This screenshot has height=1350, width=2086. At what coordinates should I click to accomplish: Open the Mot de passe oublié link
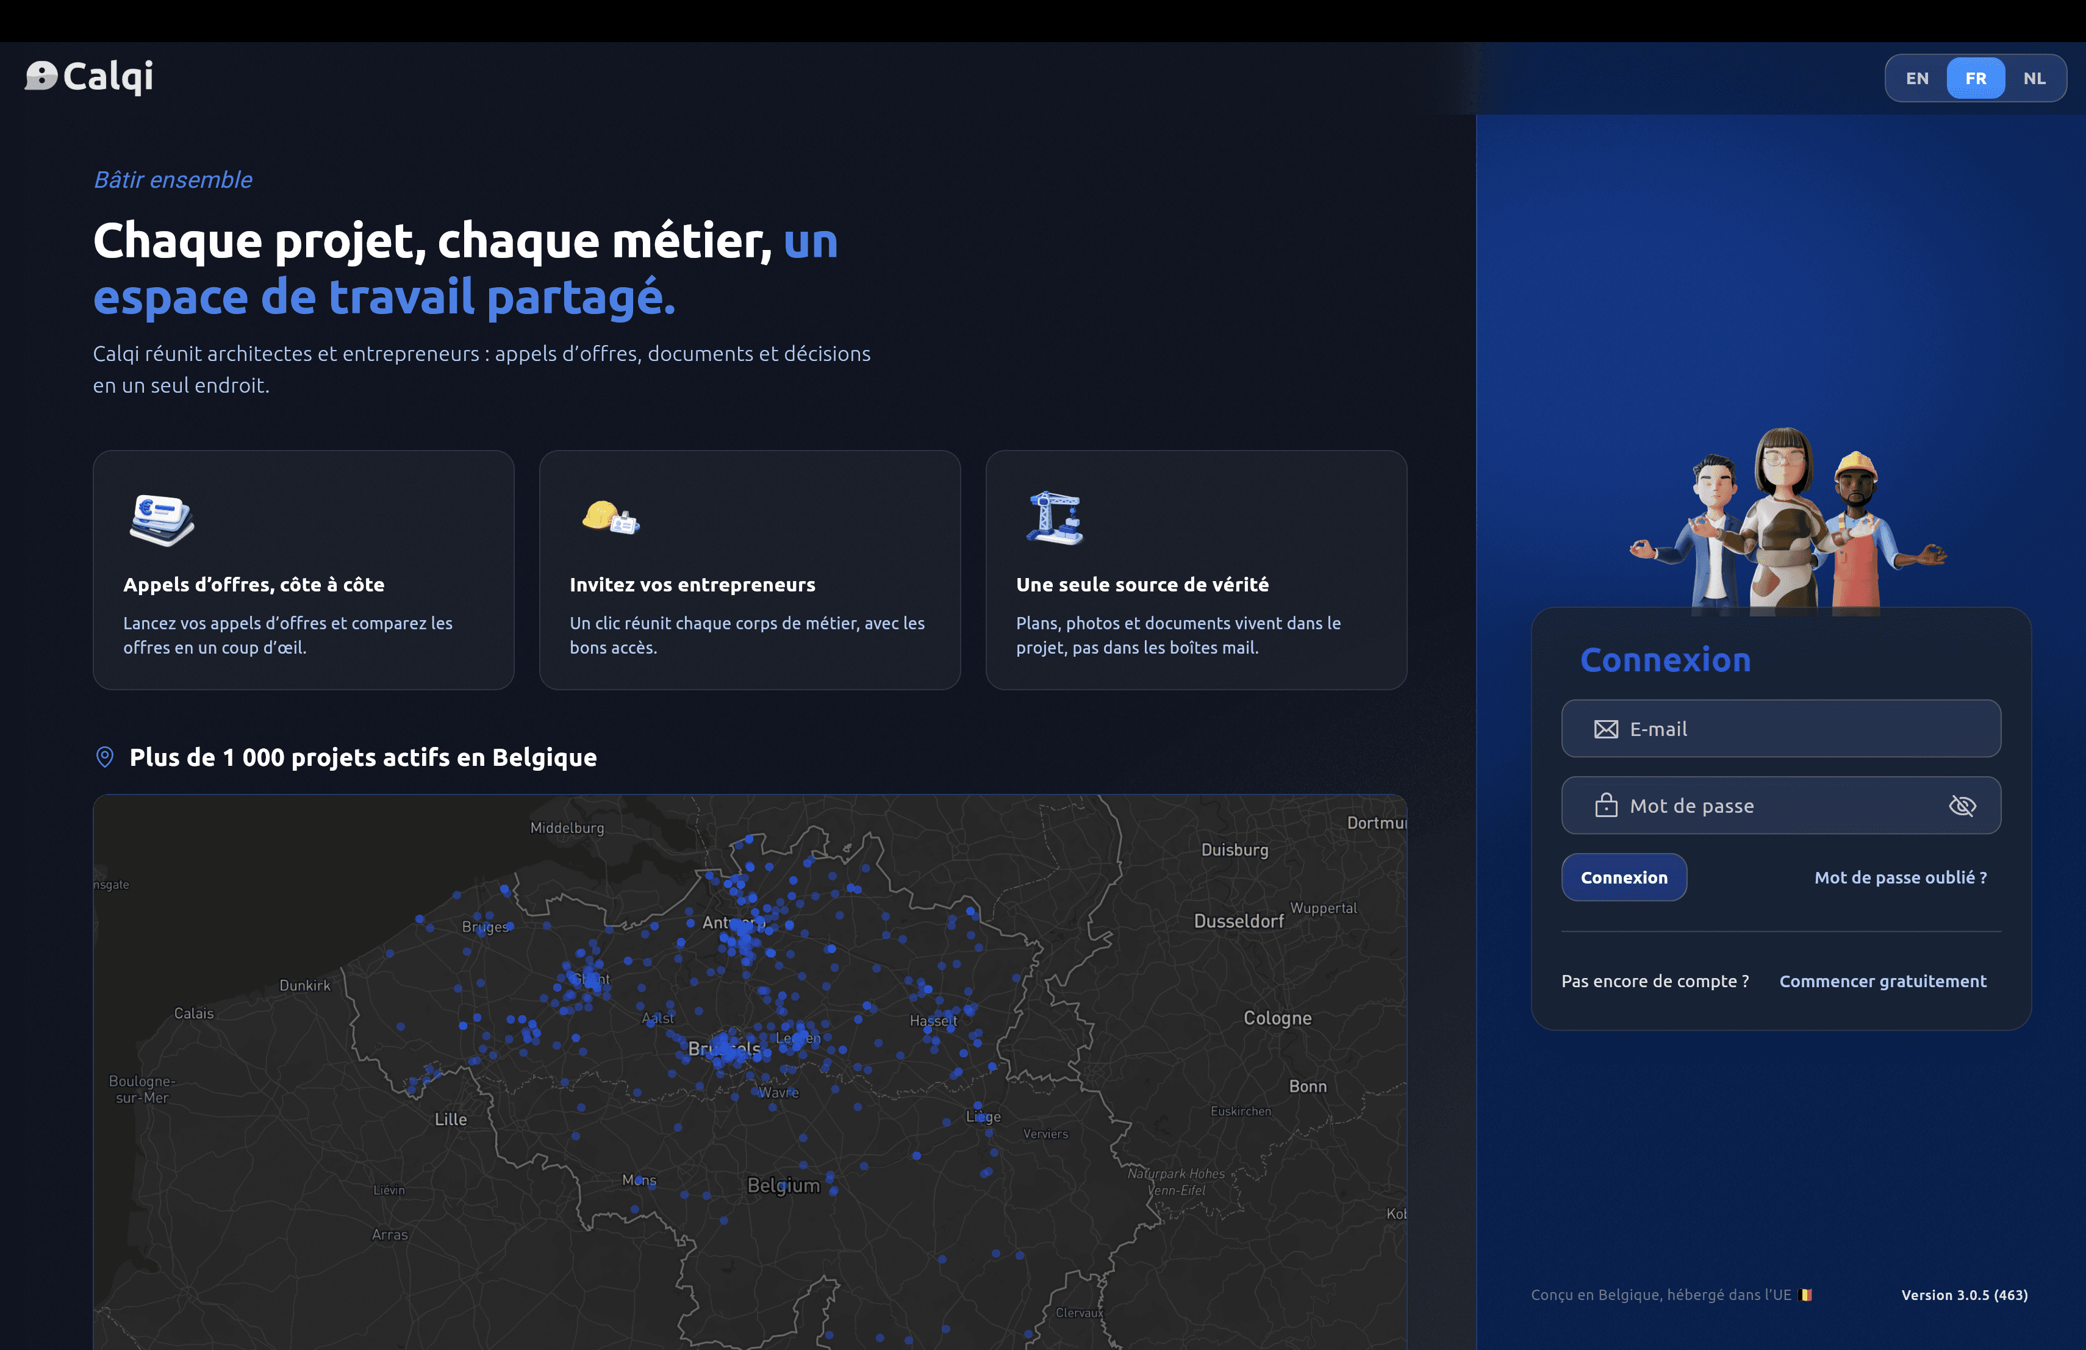coord(1900,878)
